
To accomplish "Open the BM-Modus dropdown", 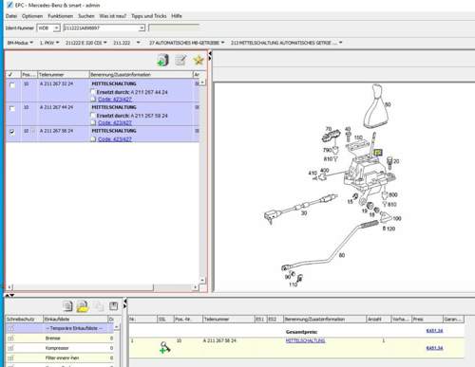I will click(x=20, y=43).
